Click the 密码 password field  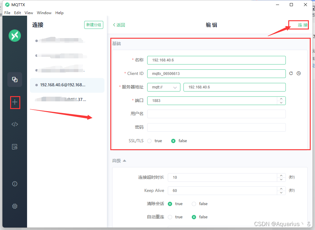[x=216, y=127]
